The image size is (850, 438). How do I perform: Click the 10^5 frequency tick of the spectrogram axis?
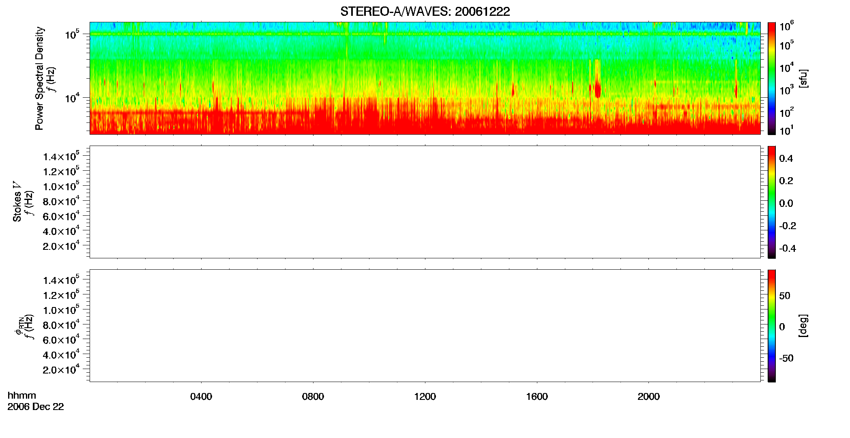point(72,34)
